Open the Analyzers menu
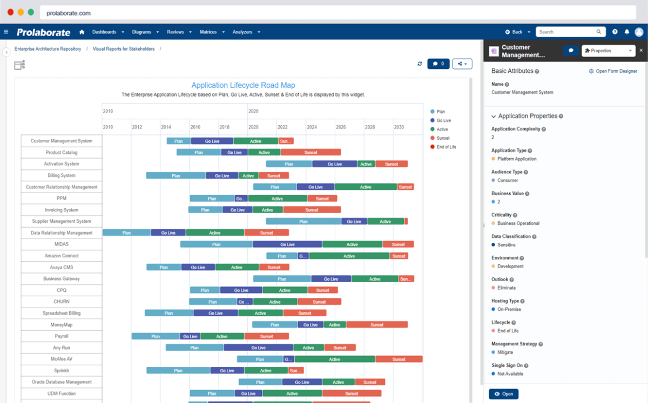648x403 pixels. click(246, 32)
